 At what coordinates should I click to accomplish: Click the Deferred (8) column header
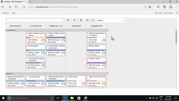coord(76,26)
